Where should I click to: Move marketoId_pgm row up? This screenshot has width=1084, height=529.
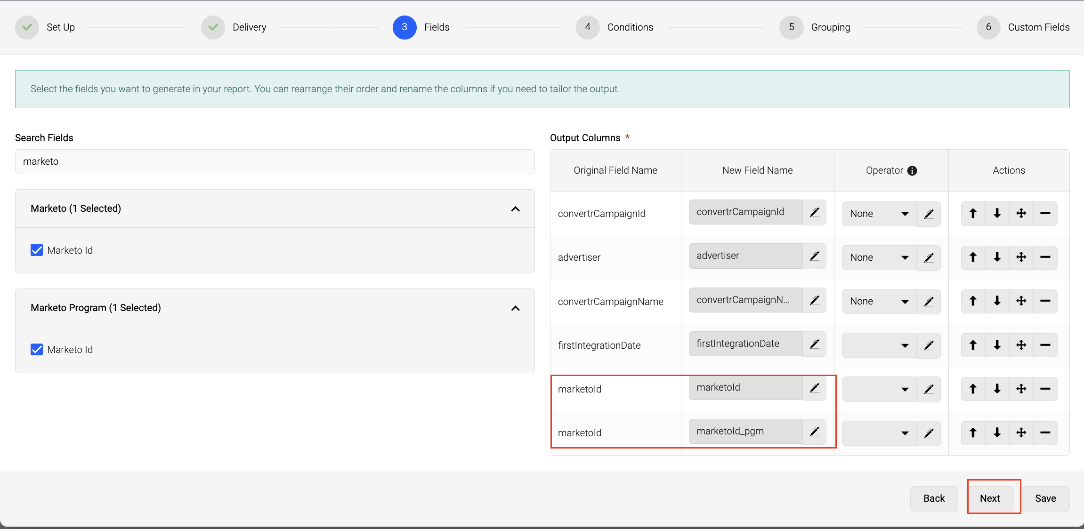pyautogui.click(x=973, y=433)
